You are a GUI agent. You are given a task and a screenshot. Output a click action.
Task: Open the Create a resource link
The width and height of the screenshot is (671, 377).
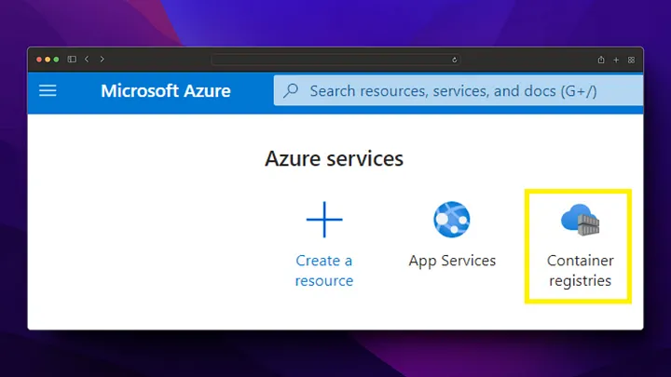coord(324,271)
